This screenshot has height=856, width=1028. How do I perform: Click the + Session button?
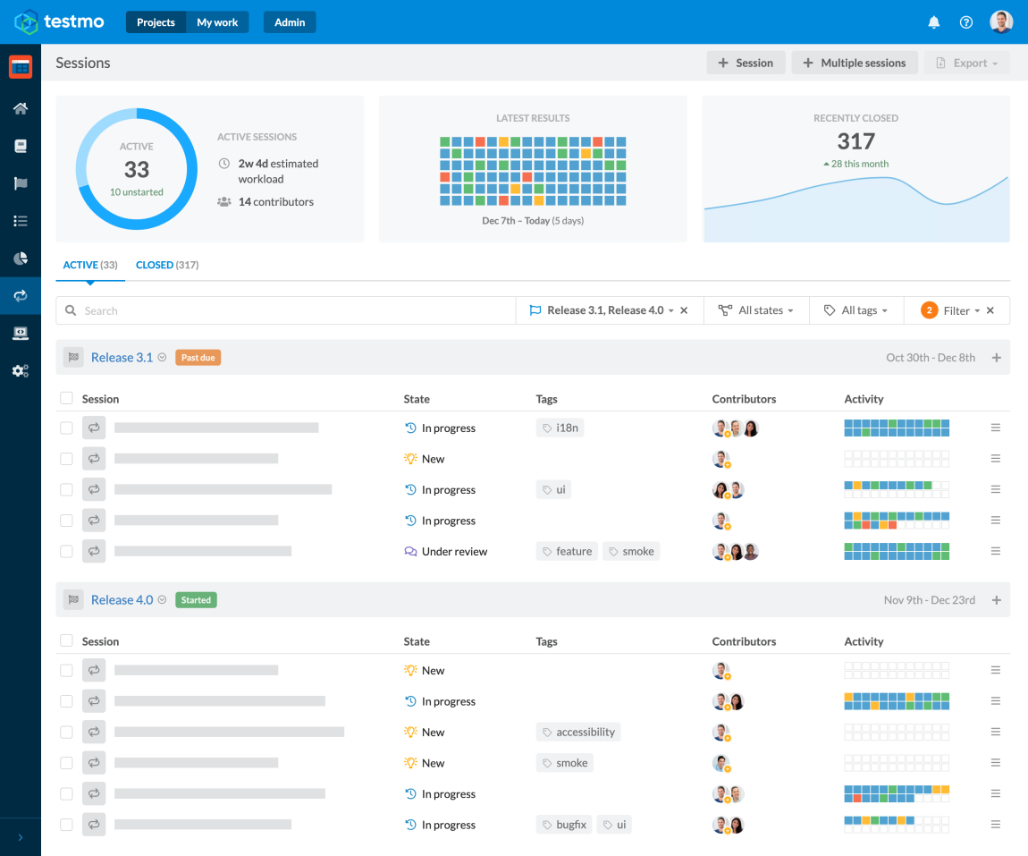coord(746,63)
